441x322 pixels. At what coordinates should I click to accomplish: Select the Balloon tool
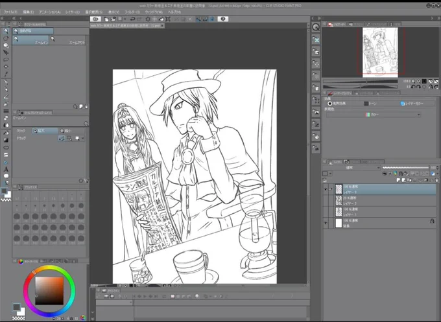pyautogui.click(x=6, y=176)
